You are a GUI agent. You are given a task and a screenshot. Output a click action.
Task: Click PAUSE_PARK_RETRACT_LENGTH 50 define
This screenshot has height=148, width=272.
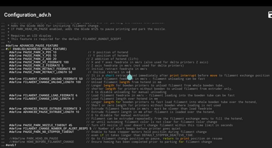click(41, 72)
